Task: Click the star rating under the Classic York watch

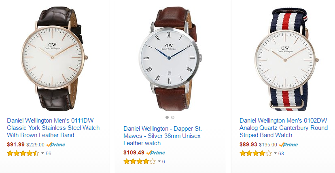Action: coord(23,153)
